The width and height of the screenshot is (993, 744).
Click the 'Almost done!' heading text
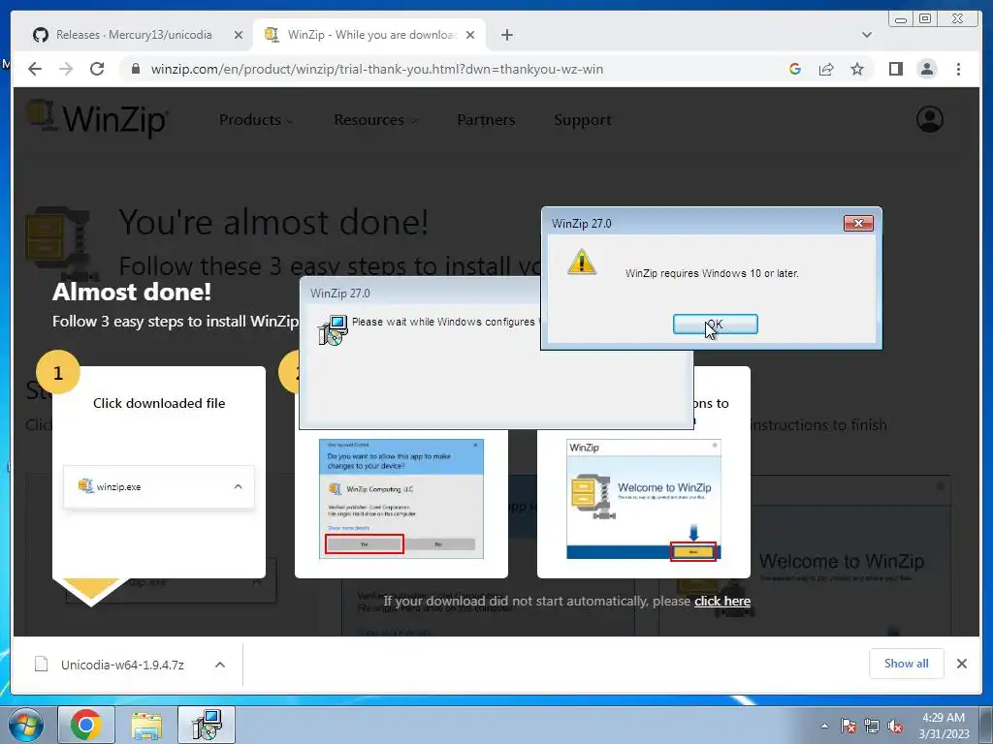132,292
